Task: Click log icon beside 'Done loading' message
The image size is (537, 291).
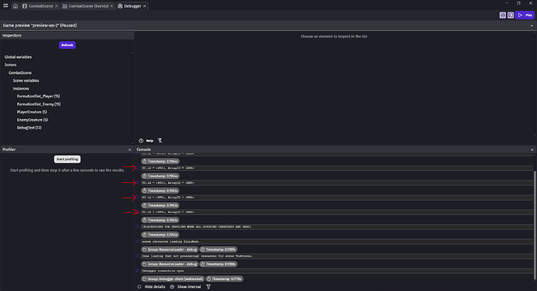Action: 137,256
